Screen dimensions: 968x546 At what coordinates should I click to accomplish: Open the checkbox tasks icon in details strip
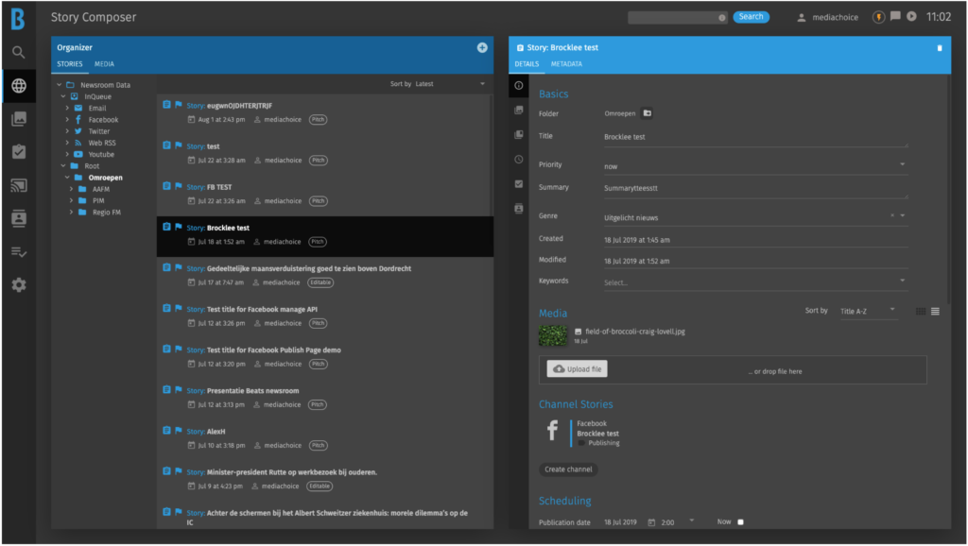click(519, 184)
